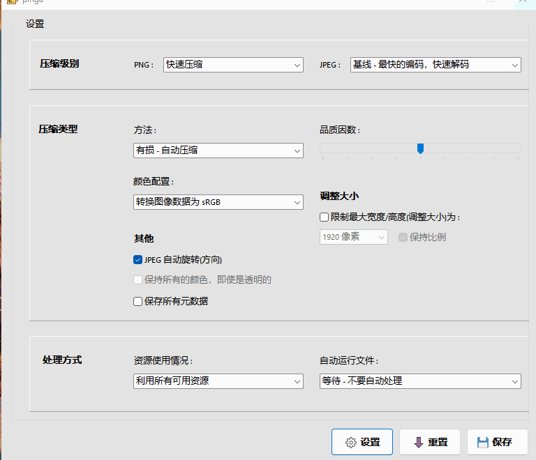Click the 保持所有的颜色 checkbox
536x460 pixels.
tap(137, 280)
